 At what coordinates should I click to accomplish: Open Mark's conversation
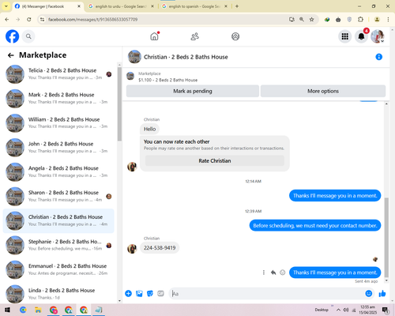click(x=58, y=98)
